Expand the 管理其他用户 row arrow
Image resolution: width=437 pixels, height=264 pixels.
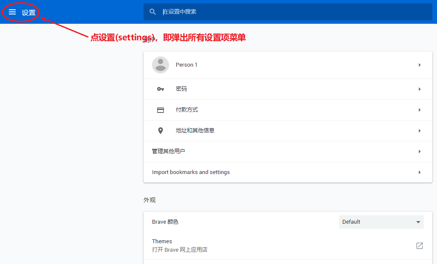[420, 152]
